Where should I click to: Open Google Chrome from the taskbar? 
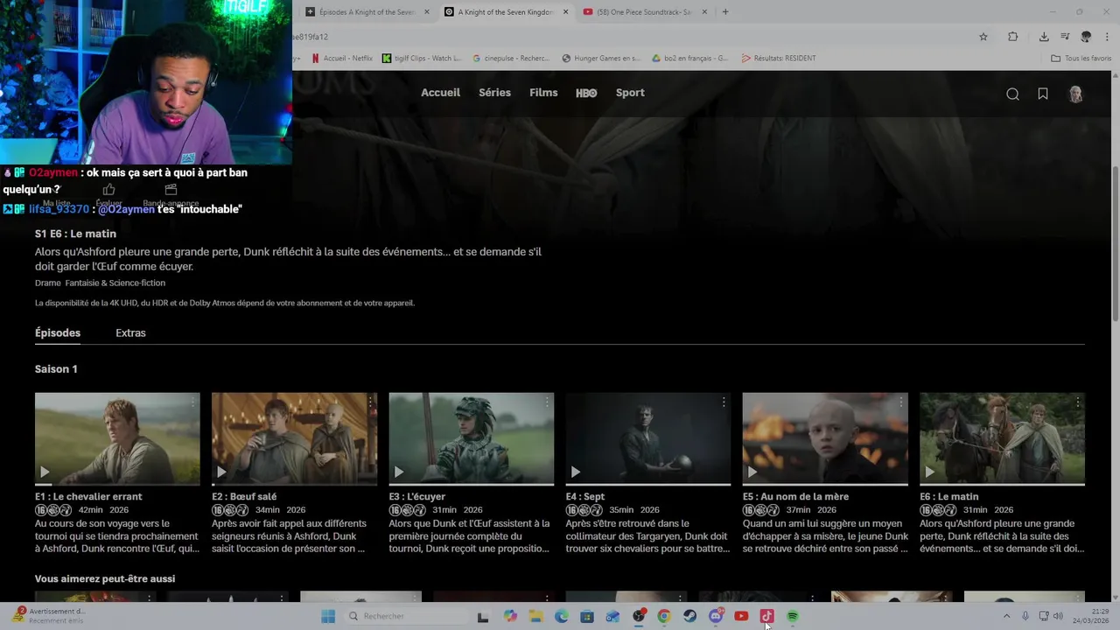[664, 616]
